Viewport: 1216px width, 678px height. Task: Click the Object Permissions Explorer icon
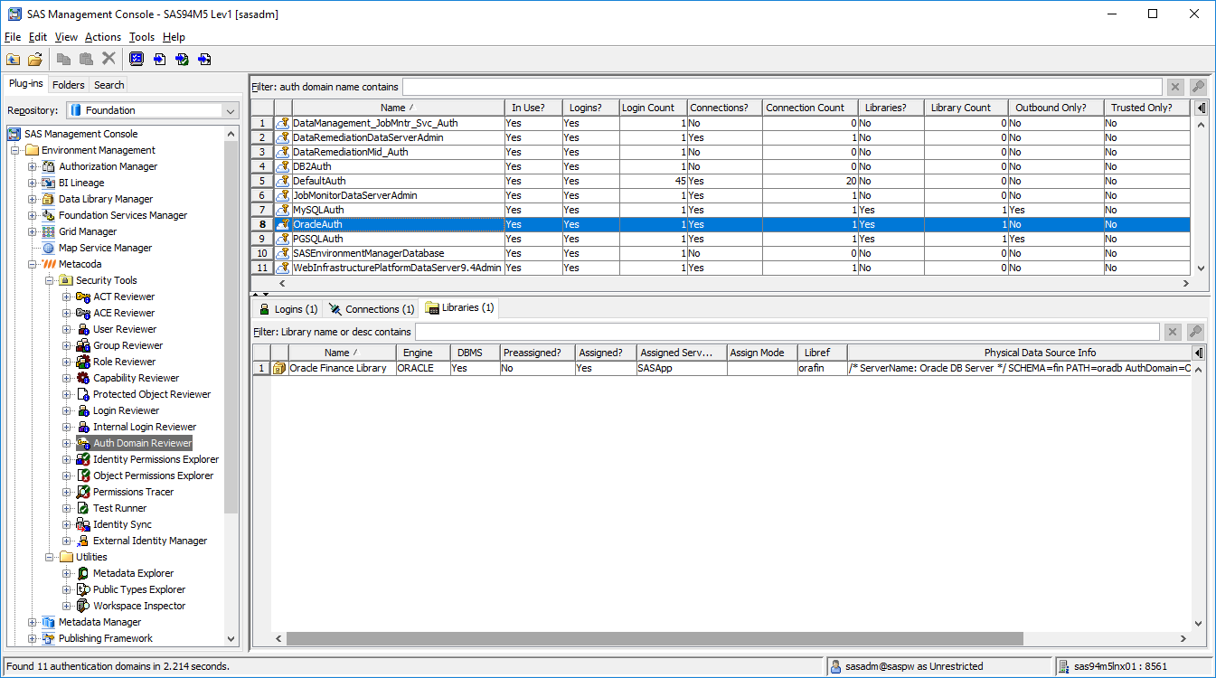(x=83, y=476)
